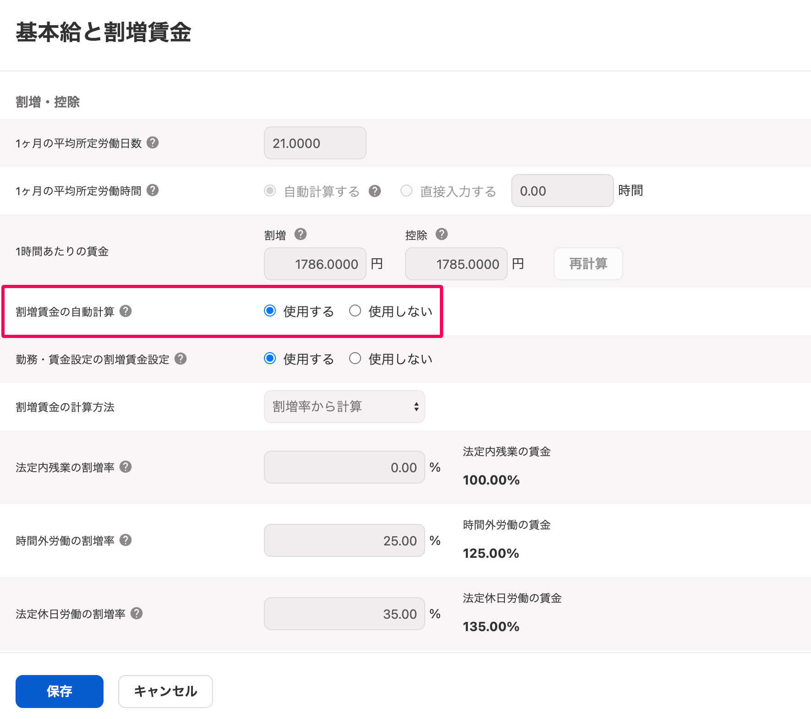Focus the 0.00 時間 input field
This screenshot has width=811, height=719.
click(x=563, y=191)
